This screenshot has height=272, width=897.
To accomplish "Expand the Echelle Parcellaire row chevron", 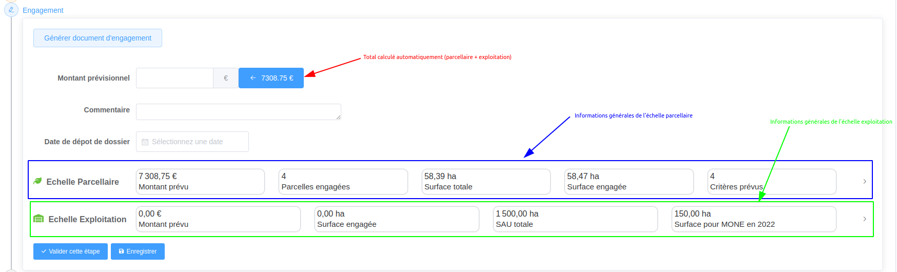I will pyautogui.click(x=864, y=182).
